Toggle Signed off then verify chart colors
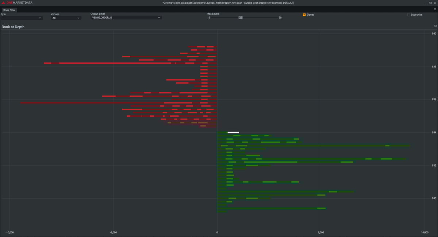The image size is (438, 237). click(x=304, y=15)
